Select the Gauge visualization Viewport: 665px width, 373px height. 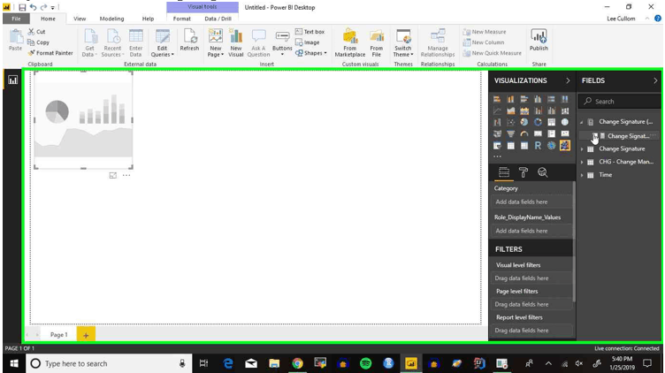524,134
